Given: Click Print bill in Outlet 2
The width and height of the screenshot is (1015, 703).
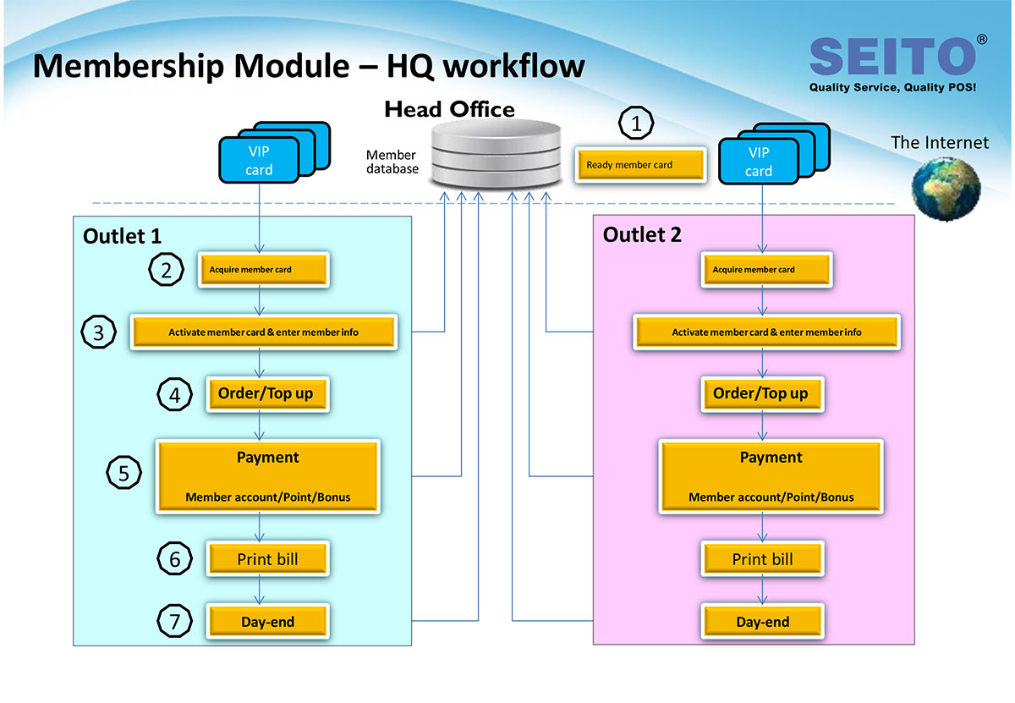Looking at the screenshot, I should tap(761, 559).
